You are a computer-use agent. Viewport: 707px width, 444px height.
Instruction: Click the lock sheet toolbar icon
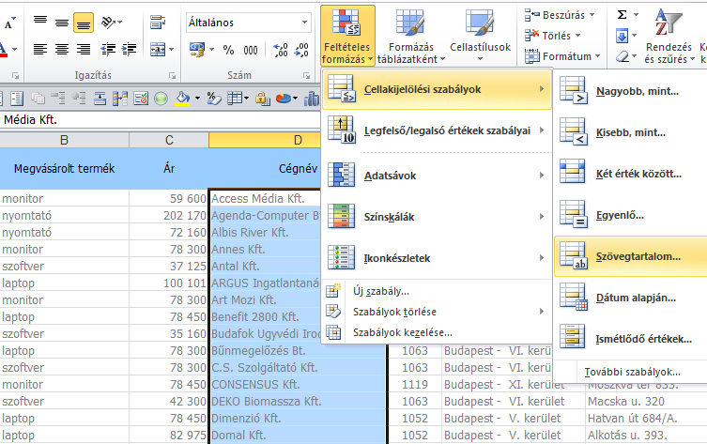pyautogui.click(x=263, y=99)
